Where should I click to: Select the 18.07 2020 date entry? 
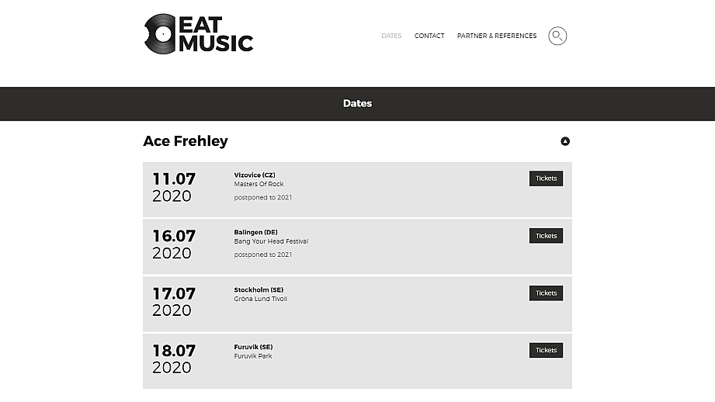pyautogui.click(x=174, y=359)
